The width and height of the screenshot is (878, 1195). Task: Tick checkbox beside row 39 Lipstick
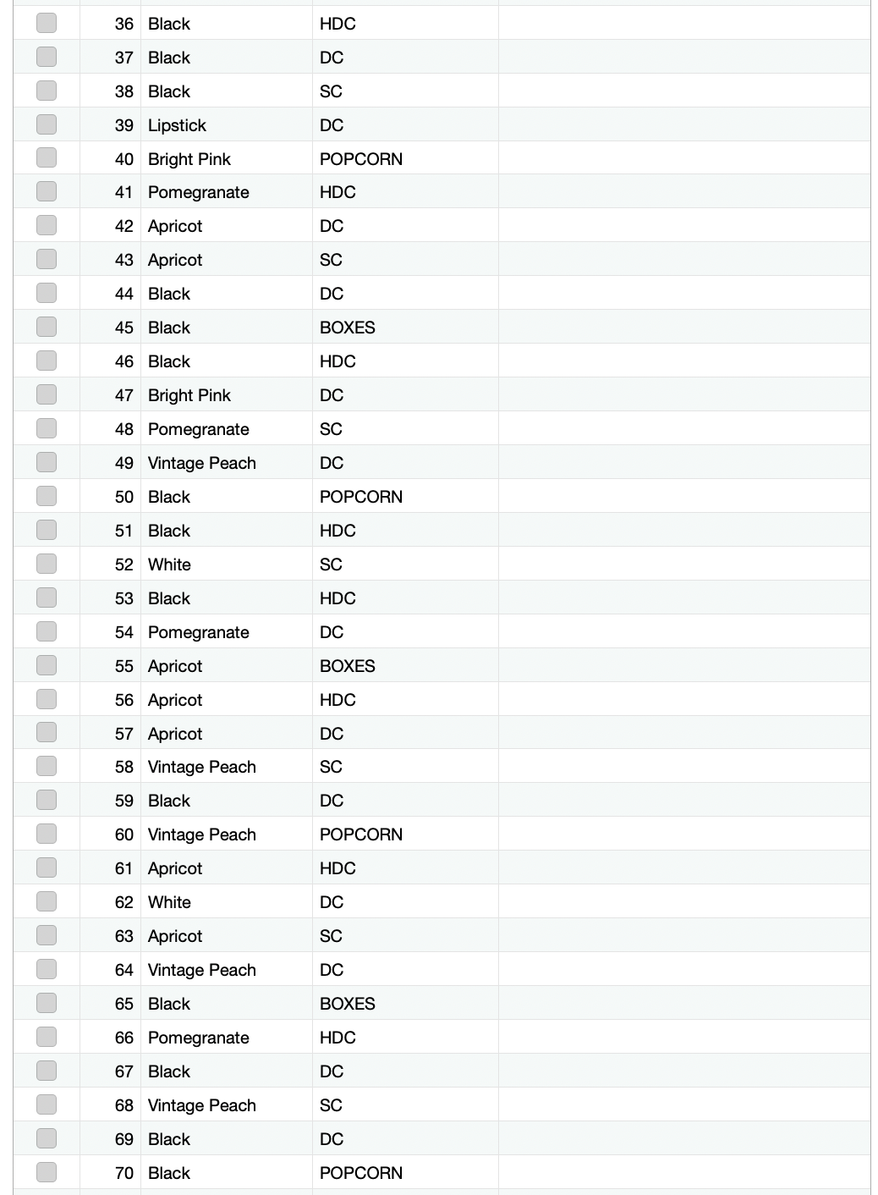(47, 124)
